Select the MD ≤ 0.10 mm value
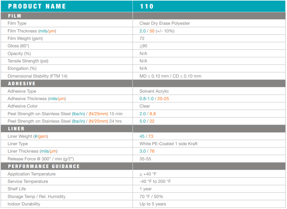 [154, 76]
